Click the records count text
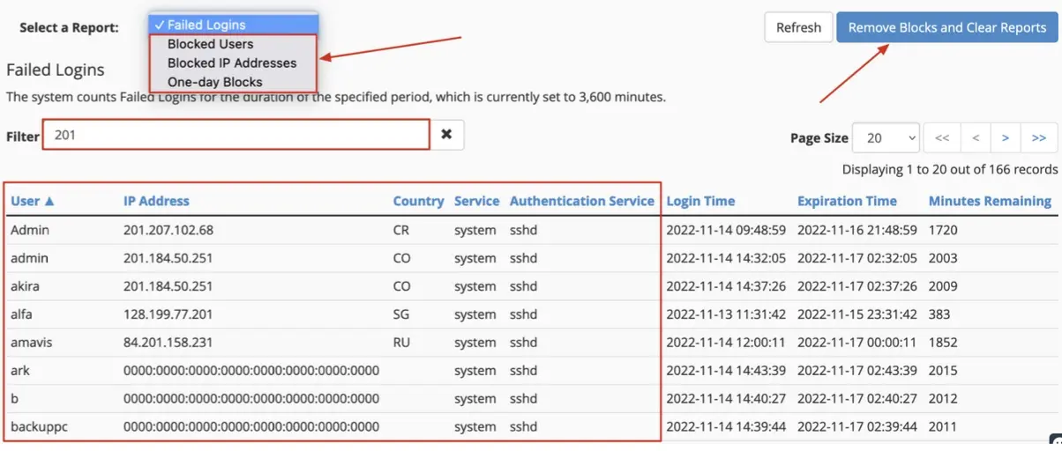The width and height of the screenshot is (1062, 451). coord(950,169)
